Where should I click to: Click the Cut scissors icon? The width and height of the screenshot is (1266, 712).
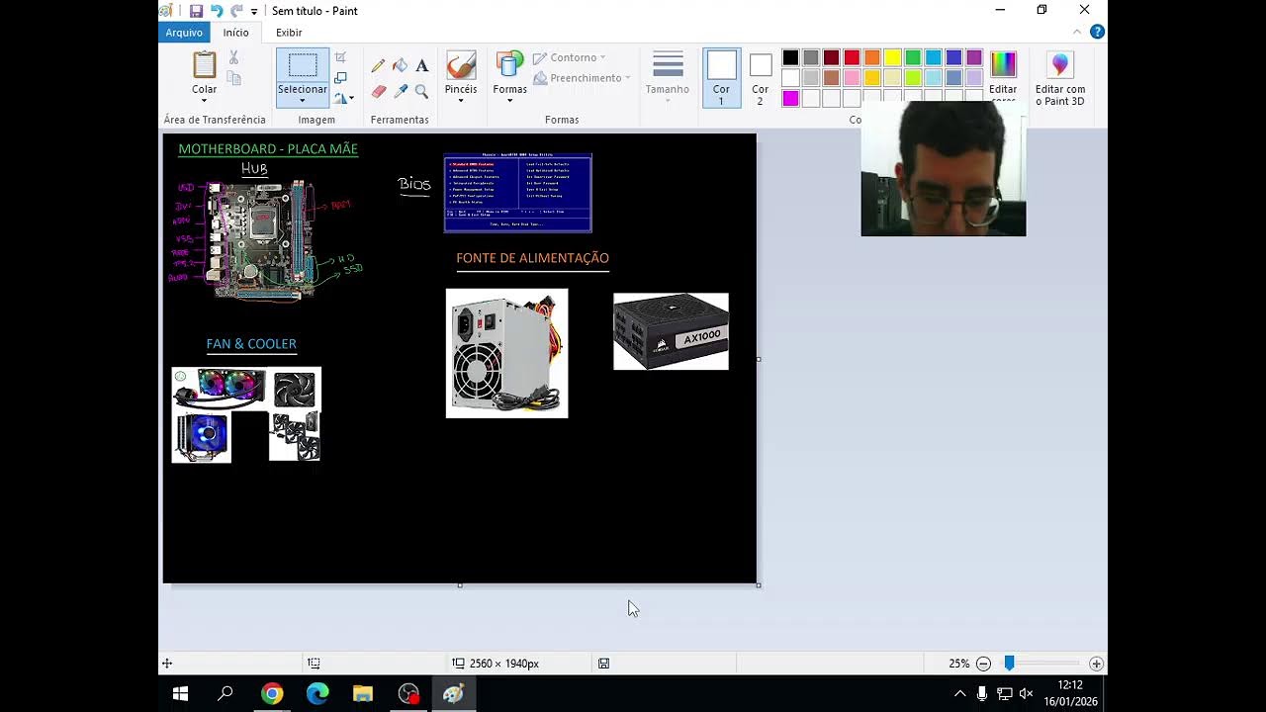coord(233,57)
